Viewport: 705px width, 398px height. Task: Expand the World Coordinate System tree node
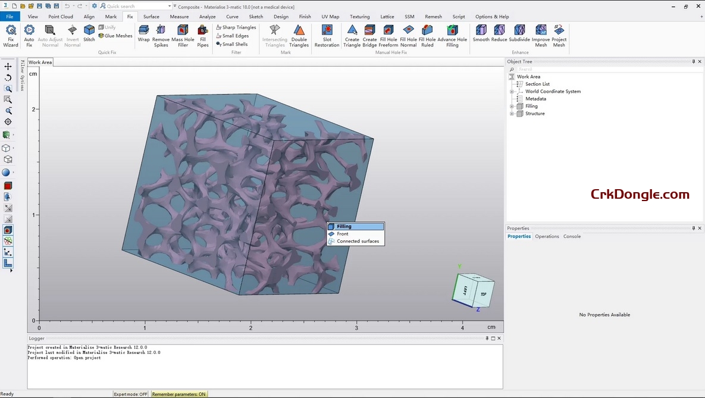pyautogui.click(x=513, y=91)
